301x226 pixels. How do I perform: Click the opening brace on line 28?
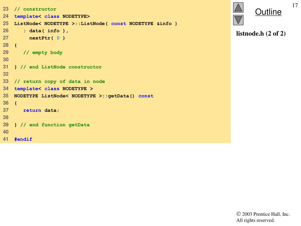coord(16,45)
